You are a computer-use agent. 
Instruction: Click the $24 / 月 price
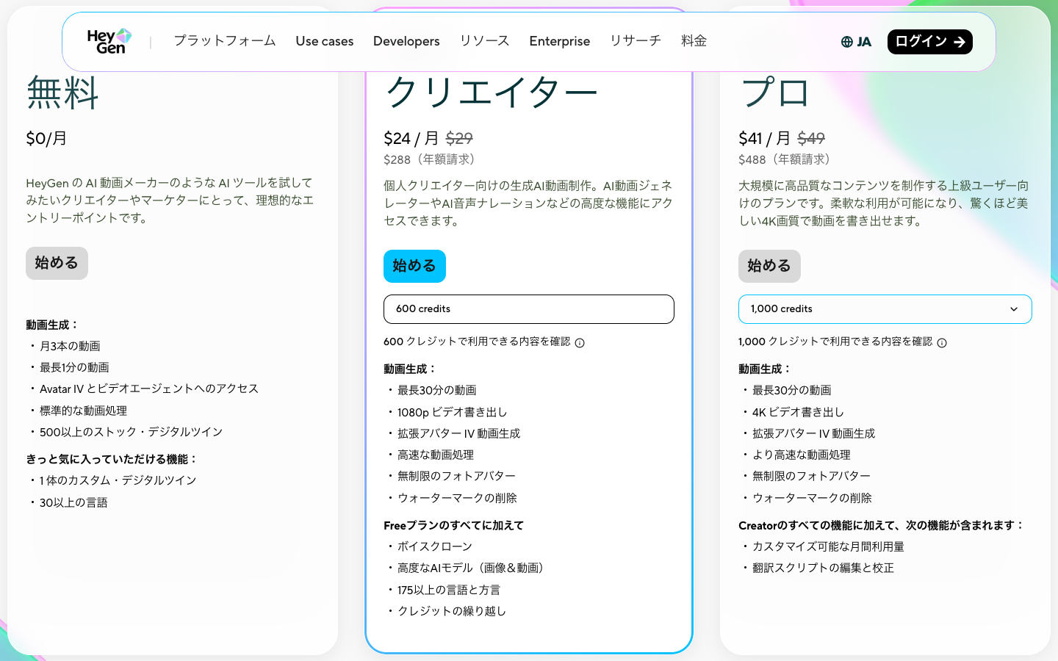tap(411, 138)
